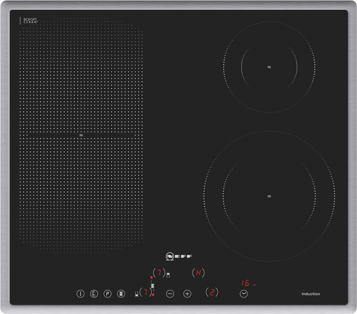Screen dimensions: 357x314
Task: Tap the main power on/off button
Action: (80, 294)
